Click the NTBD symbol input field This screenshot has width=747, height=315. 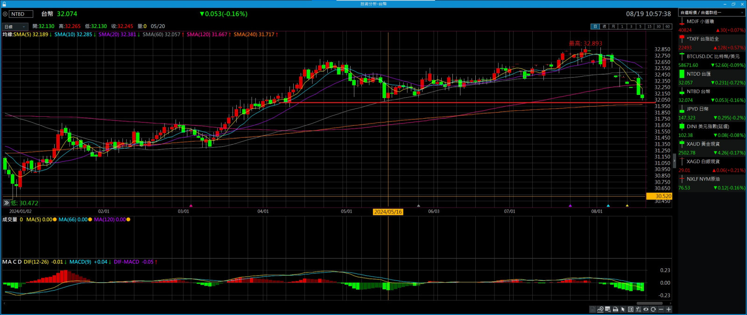(21, 14)
